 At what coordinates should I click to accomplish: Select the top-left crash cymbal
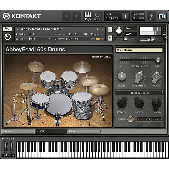tap(36, 66)
